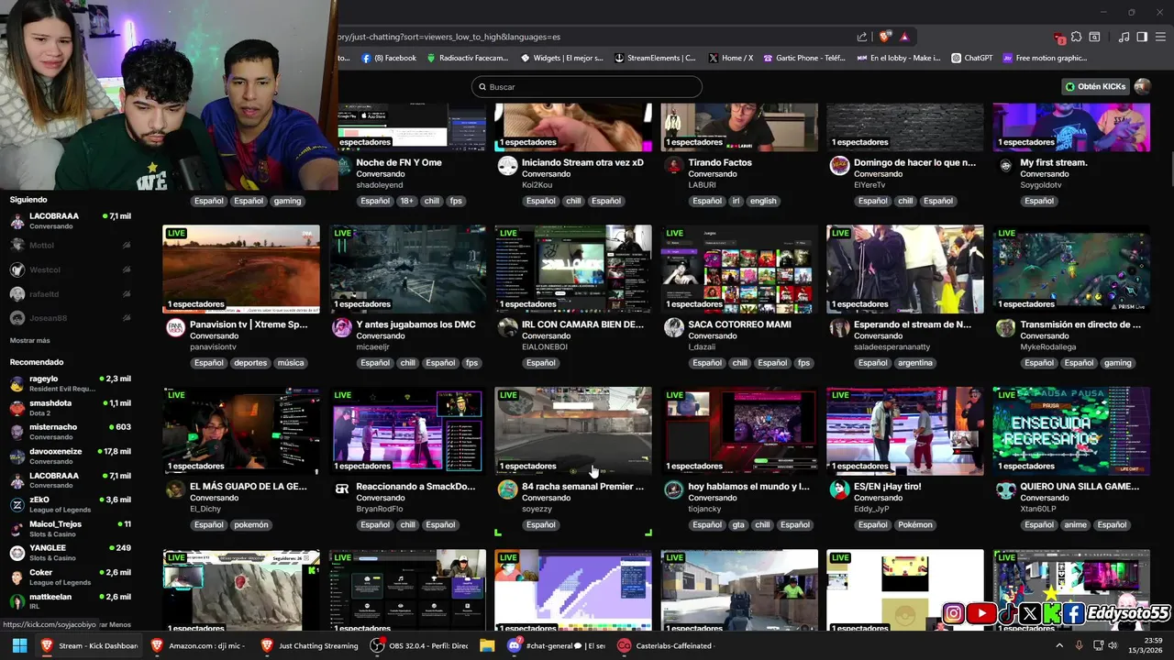Expand followed channels with Mostrar más
The width and height of the screenshot is (1174, 660).
point(30,340)
